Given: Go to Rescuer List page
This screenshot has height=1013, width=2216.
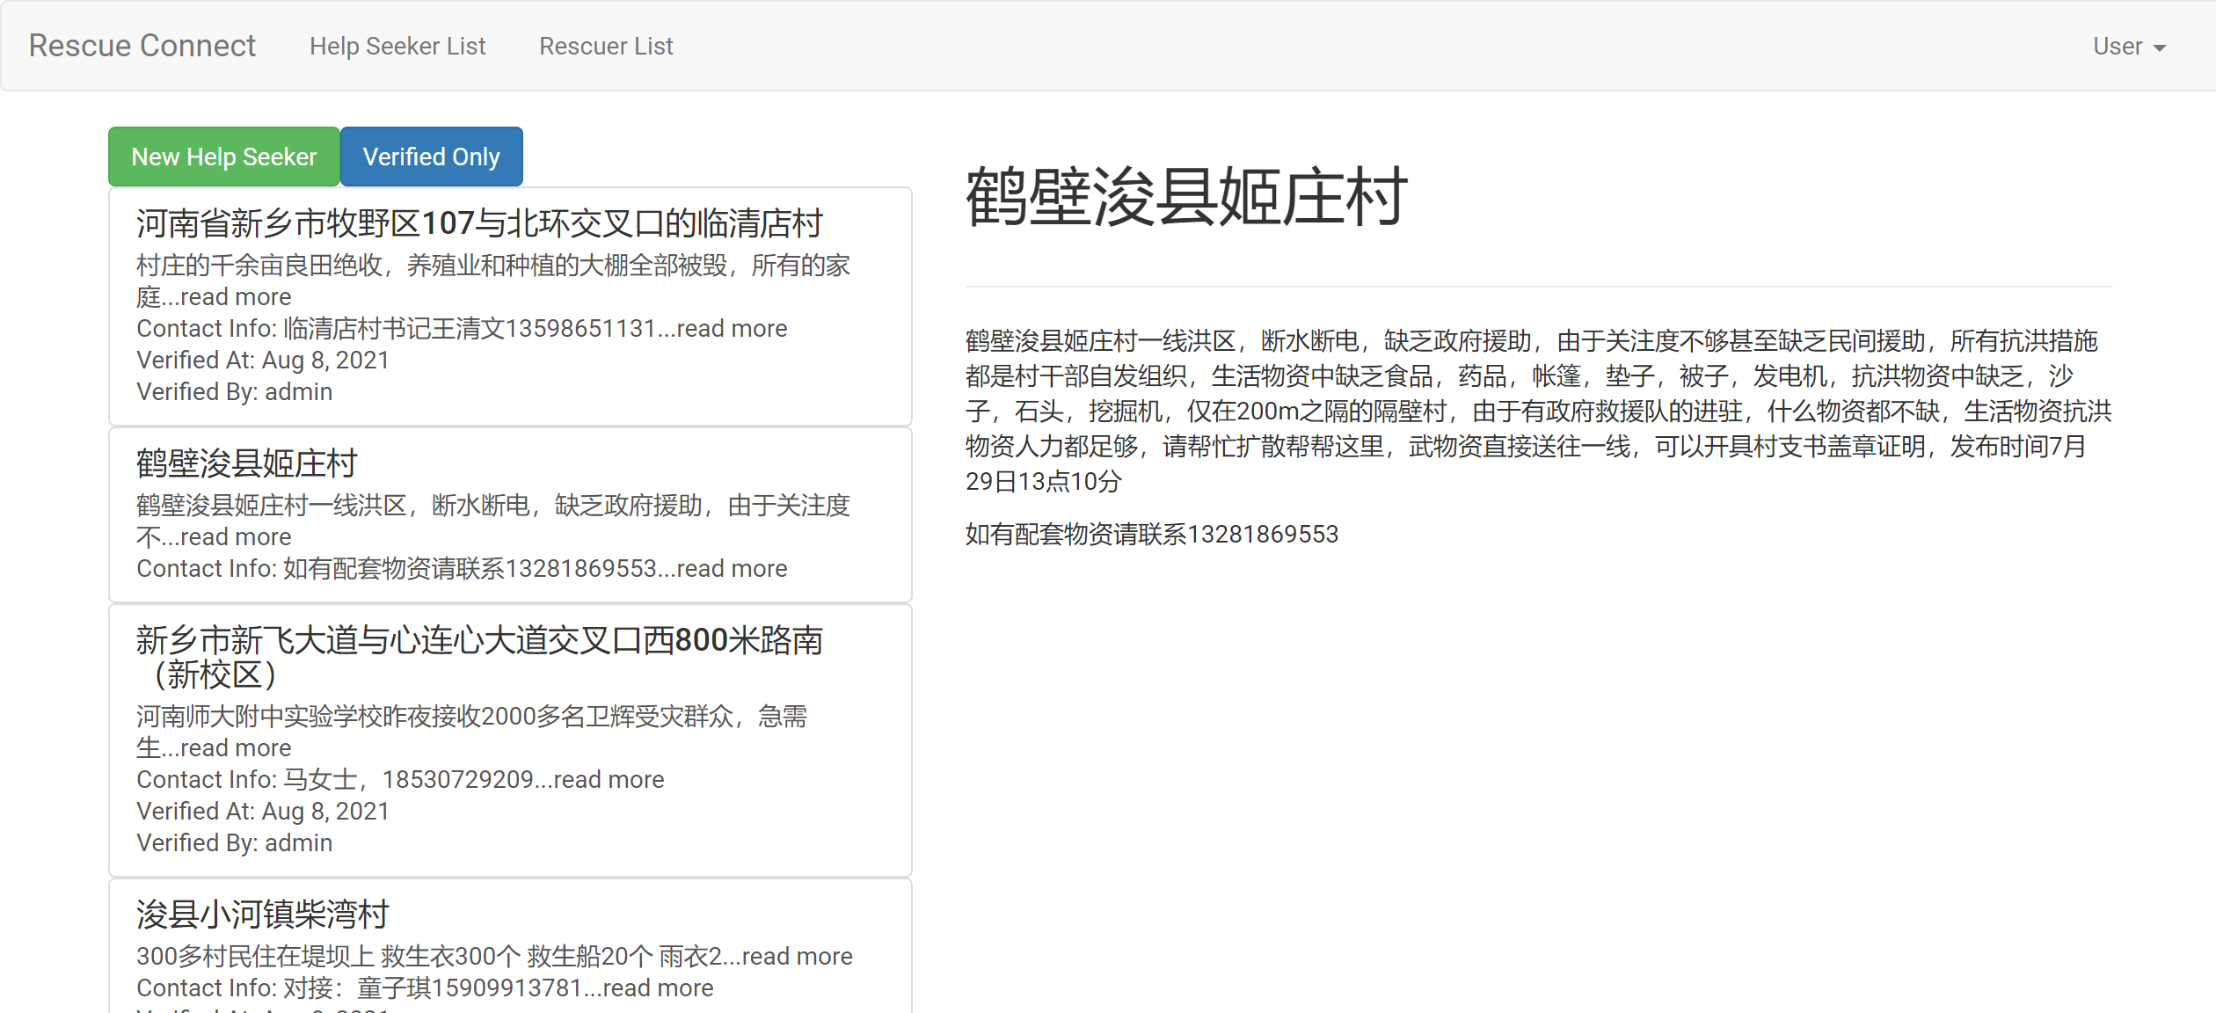Looking at the screenshot, I should 605,47.
